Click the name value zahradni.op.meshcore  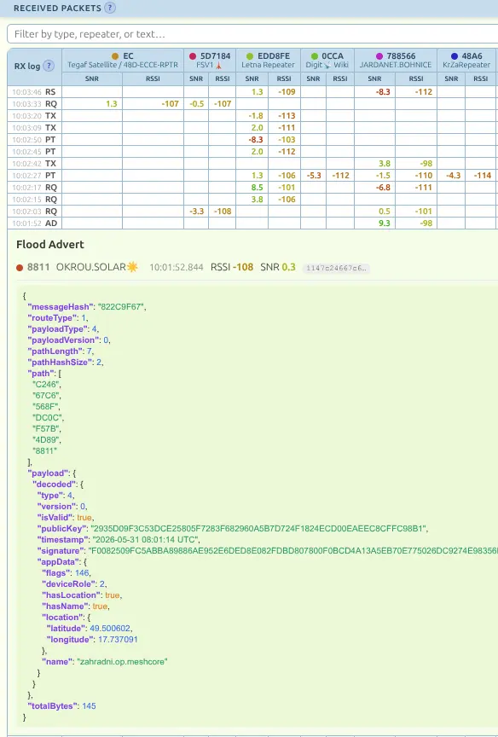(122, 662)
